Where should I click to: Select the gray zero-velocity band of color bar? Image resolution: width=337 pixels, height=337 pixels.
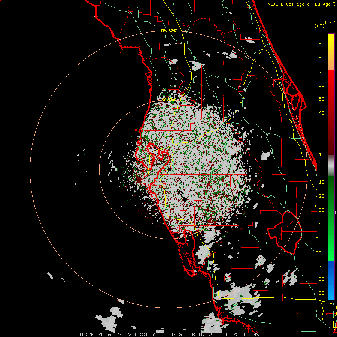click(x=331, y=166)
